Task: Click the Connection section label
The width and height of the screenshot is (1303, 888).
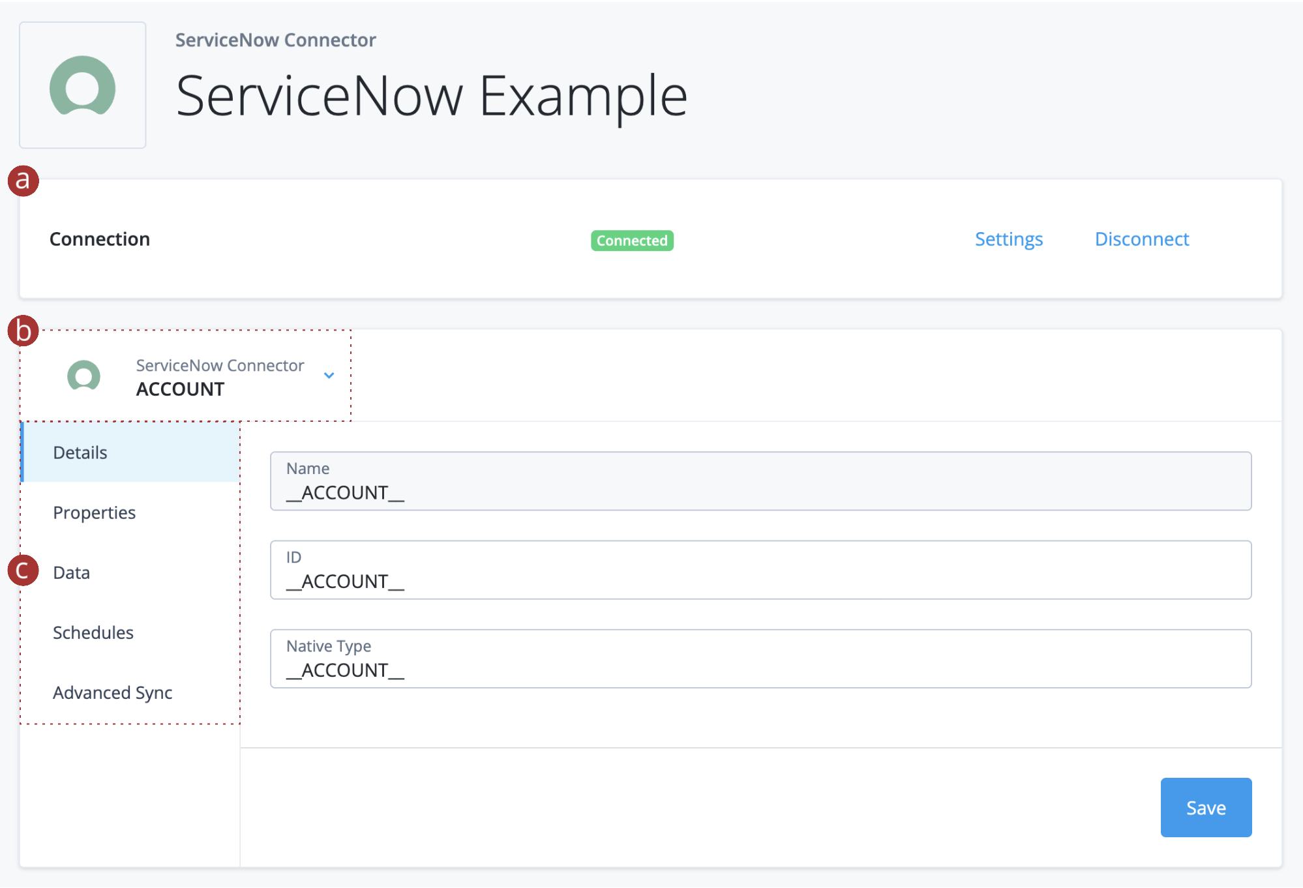Action: [x=100, y=239]
